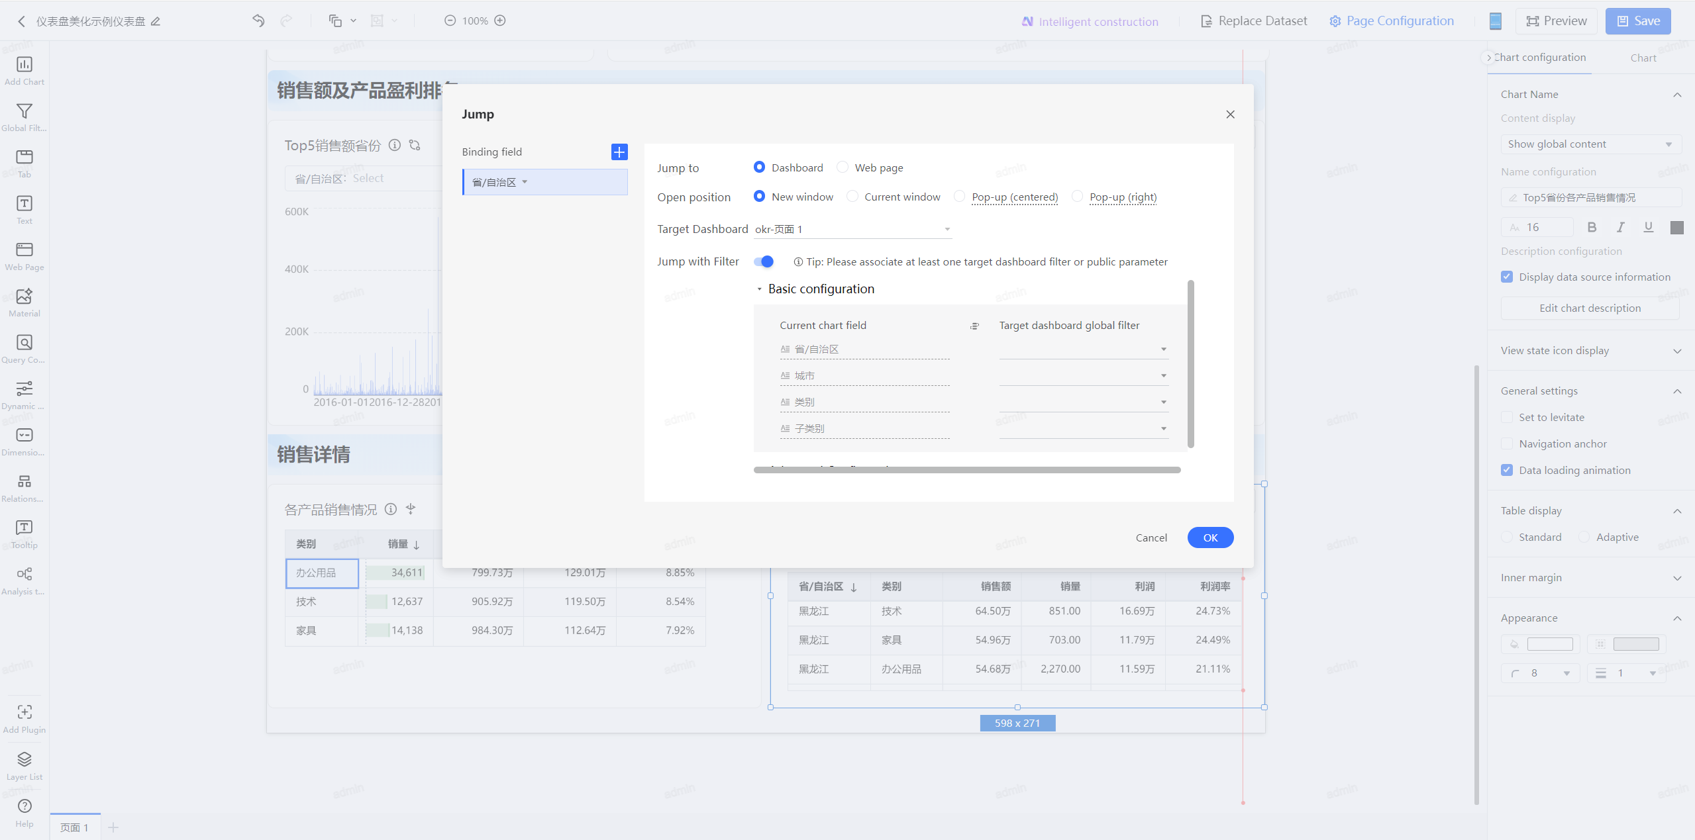The image size is (1695, 840).
Task: Open Relationship tool in sidebar
Action: pyautogui.click(x=25, y=488)
